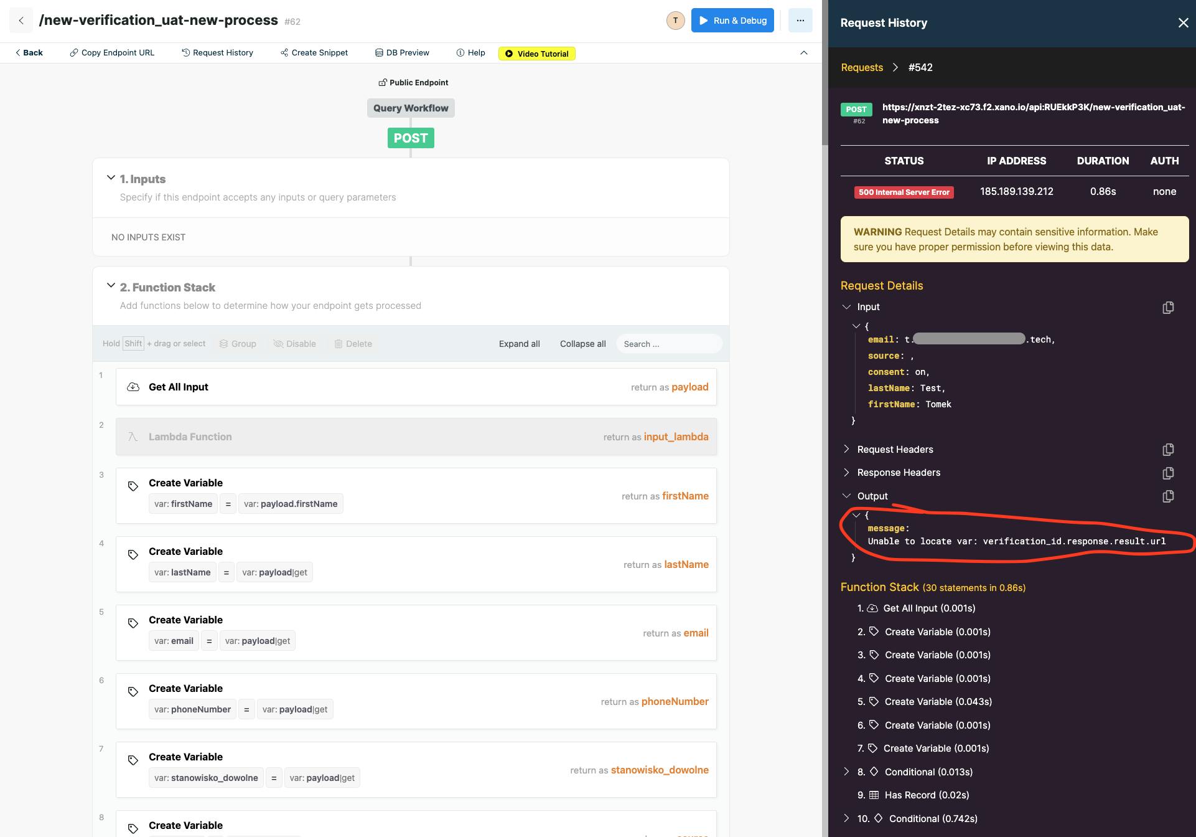Screen dimensions: 1196x837
Task: Expand step 10 Conditional in history
Action: [x=846, y=818]
